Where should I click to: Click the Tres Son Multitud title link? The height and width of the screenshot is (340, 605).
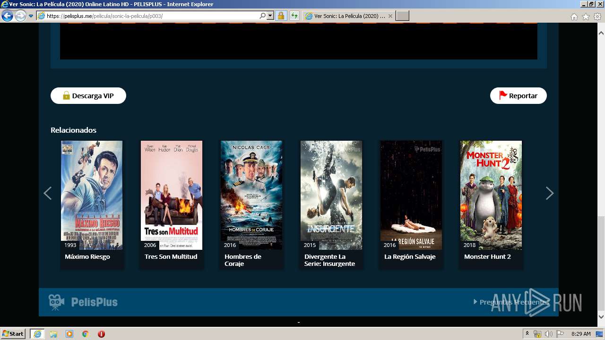tap(171, 256)
